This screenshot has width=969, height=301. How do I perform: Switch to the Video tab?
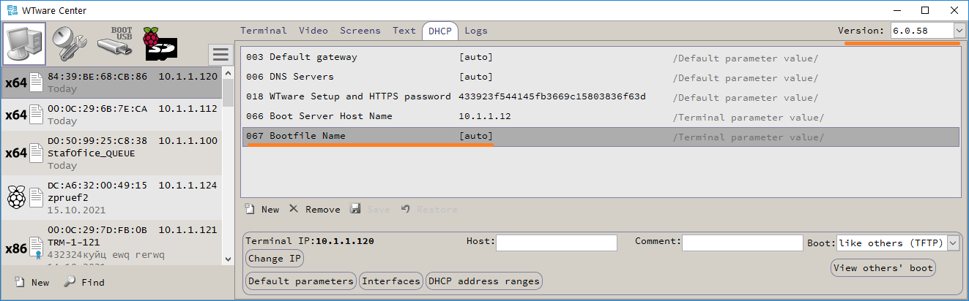coord(313,31)
